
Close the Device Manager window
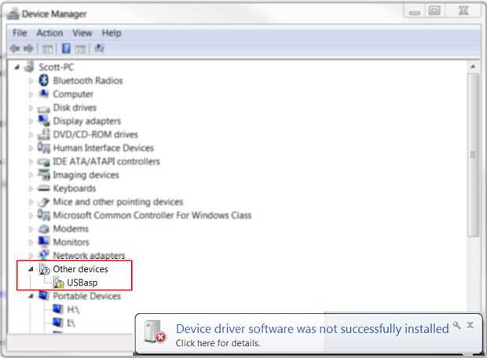pyautogui.click(x=463, y=11)
